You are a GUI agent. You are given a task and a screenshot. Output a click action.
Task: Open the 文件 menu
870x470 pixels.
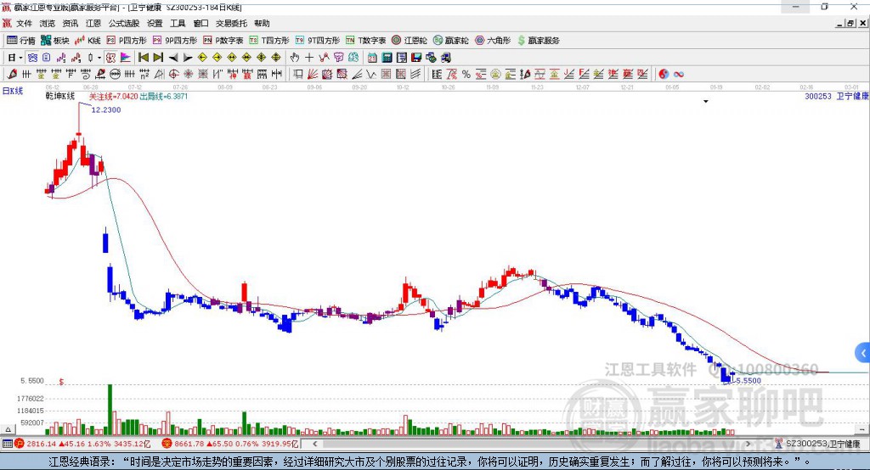[24, 23]
